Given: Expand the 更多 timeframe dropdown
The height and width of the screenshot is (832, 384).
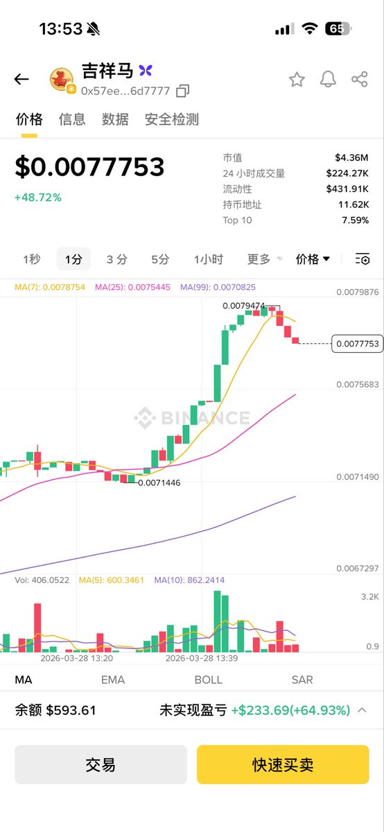Looking at the screenshot, I should coord(265,259).
